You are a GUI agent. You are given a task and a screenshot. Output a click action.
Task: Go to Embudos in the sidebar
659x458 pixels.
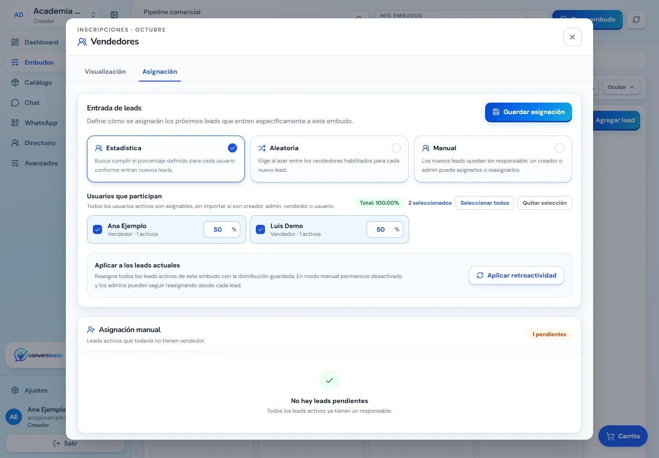coord(35,62)
